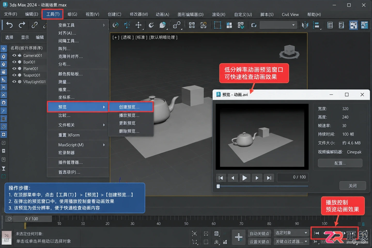
Task: Toggle the 设置关键点 set key mode
Action: click(x=259, y=242)
